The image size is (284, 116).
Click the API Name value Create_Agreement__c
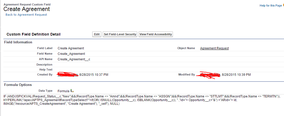(x=74, y=59)
